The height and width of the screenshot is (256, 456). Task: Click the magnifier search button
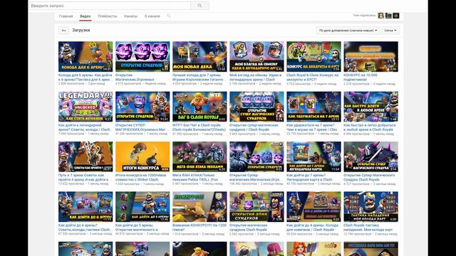pos(199,6)
